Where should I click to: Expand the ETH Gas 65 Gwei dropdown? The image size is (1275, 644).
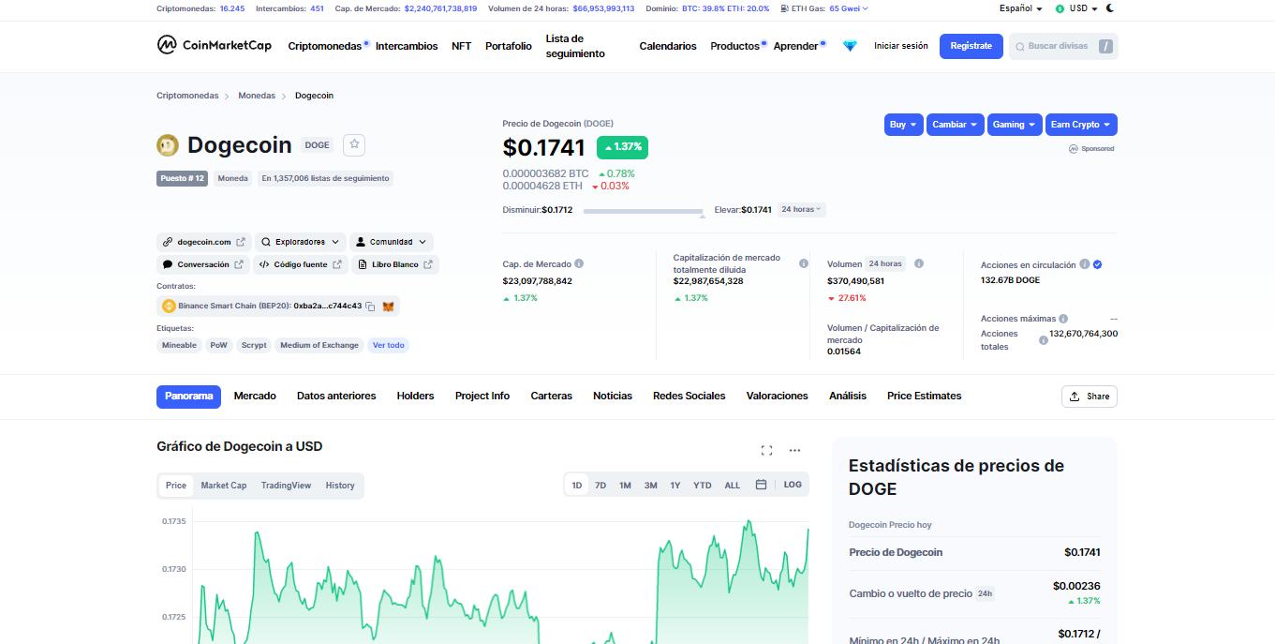[849, 8]
